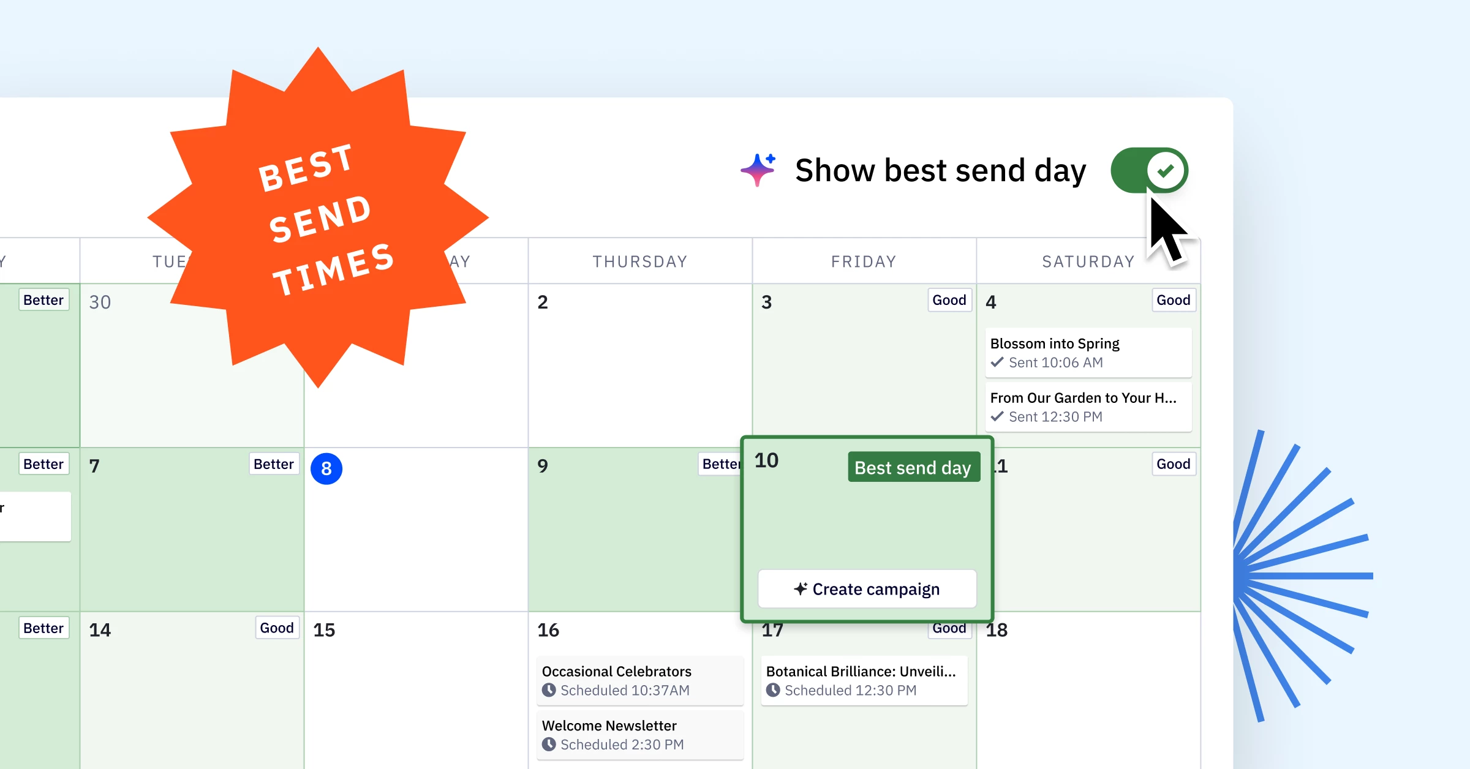Click the AI sparkle icon beside Show best send day
1470x769 pixels.
[758, 169]
